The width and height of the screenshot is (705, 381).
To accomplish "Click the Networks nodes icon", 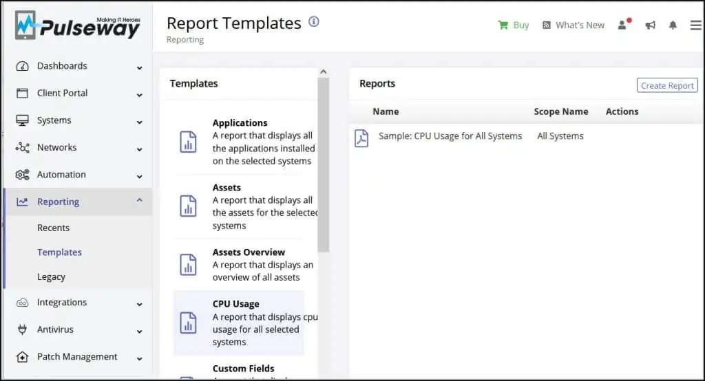I will point(22,147).
